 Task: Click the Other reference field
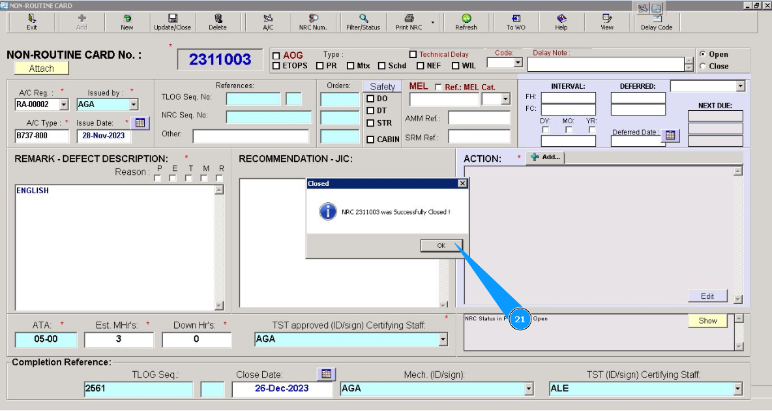pos(250,136)
